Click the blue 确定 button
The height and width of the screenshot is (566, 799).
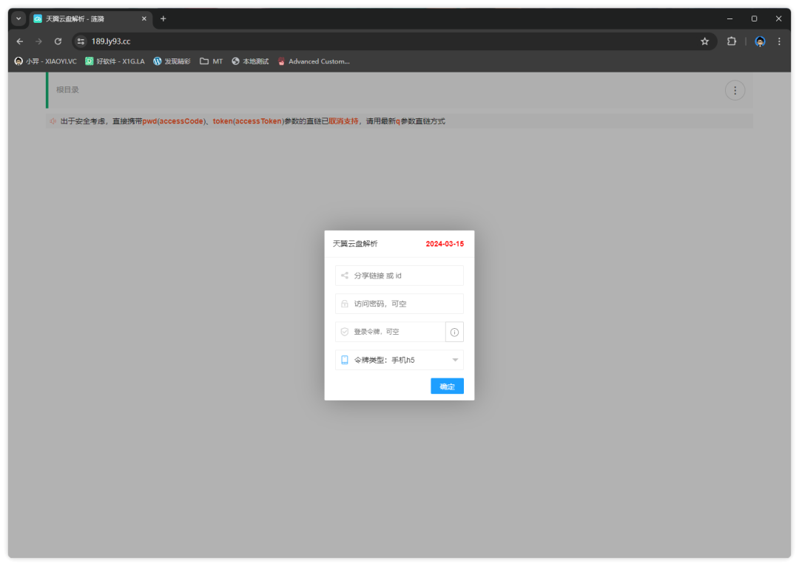[x=447, y=386]
